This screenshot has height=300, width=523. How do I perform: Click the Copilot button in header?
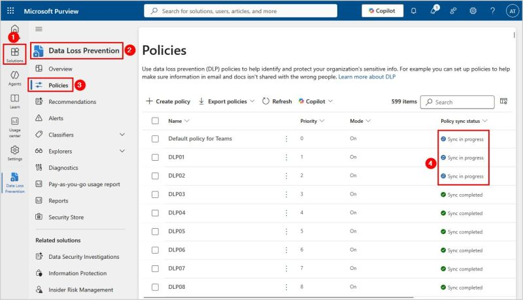[x=382, y=10]
